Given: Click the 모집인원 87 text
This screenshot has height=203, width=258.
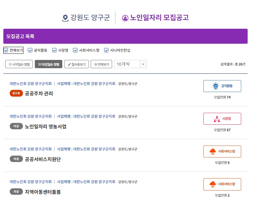Looking at the screenshot, I should click(x=222, y=130).
